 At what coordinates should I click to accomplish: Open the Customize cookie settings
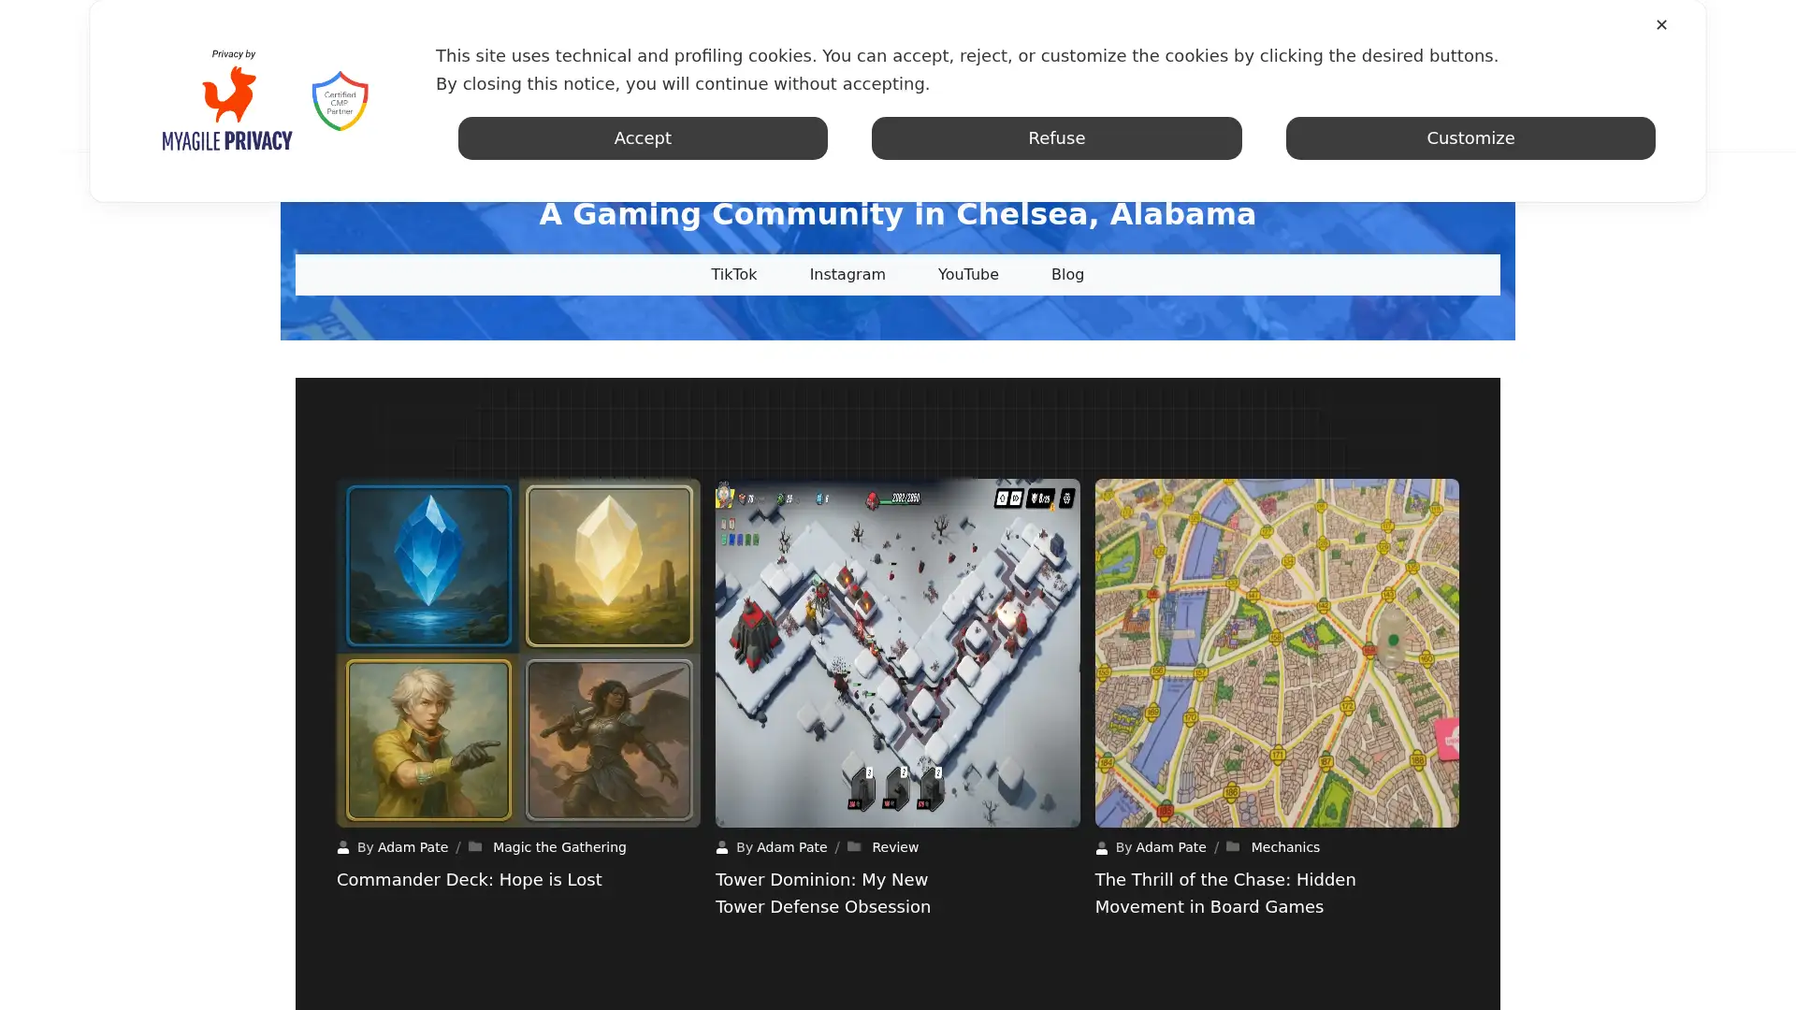[x=1470, y=137]
